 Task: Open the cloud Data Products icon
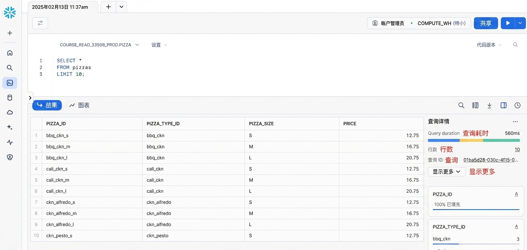(x=10, y=113)
